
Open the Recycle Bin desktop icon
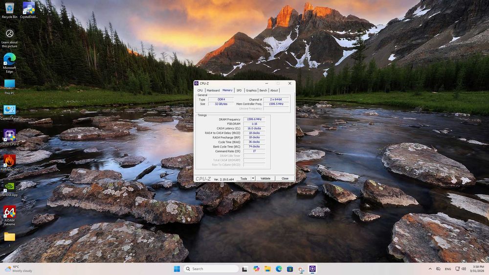(x=9, y=10)
